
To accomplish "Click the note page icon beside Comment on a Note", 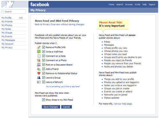I will (x=39, y=56).
